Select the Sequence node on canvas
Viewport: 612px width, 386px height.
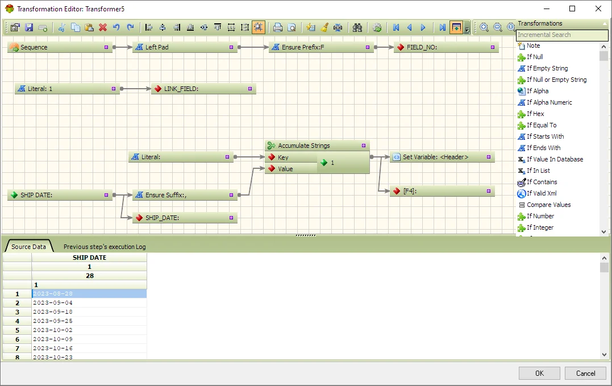click(x=60, y=47)
